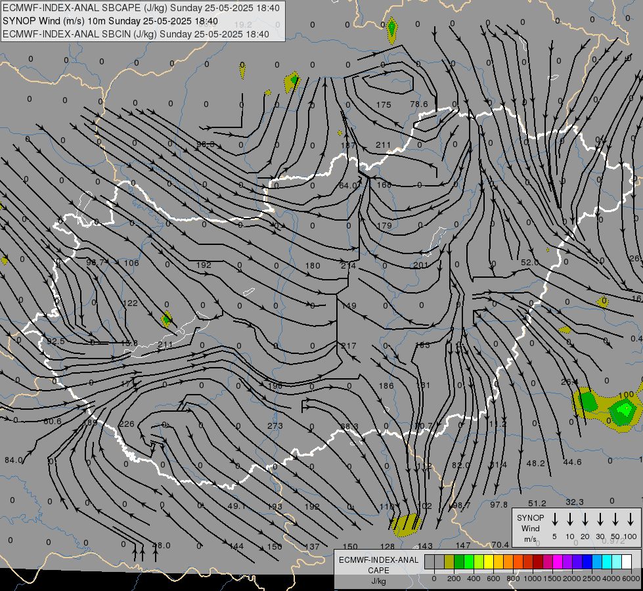The image size is (643, 591).
Task: Click the wind arrow above 10 m/s
Action: [569, 519]
